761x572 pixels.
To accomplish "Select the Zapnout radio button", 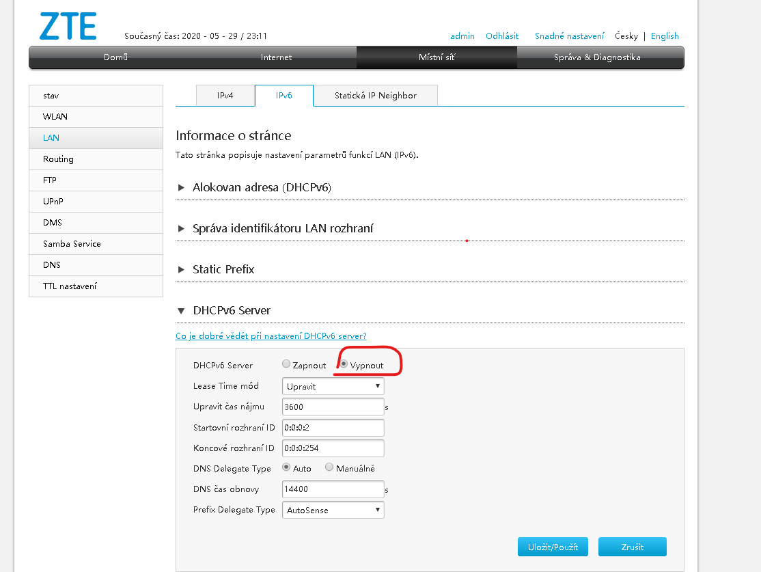I will coord(286,365).
